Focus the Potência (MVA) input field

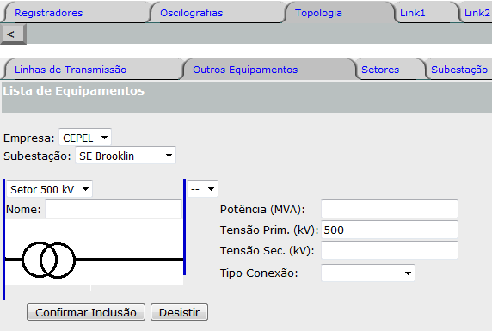point(390,209)
